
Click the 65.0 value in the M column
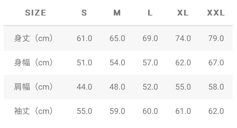[x=117, y=38]
